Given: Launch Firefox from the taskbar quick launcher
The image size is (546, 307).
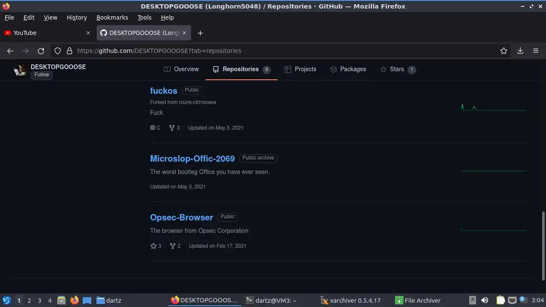Looking at the screenshot, I should click(x=75, y=300).
